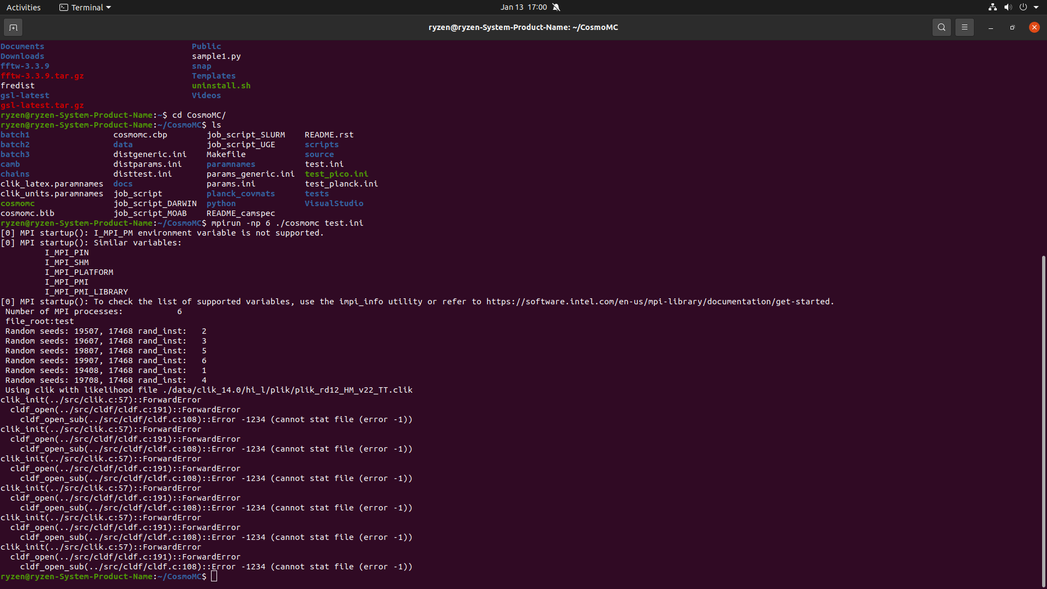Restore the terminal window size

coord(1012,27)
